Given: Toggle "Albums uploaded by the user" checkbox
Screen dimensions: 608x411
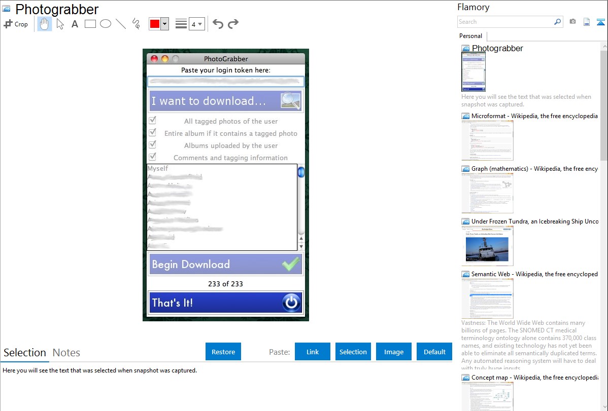Looking at the screenshot, I should (x=152, y=145).
